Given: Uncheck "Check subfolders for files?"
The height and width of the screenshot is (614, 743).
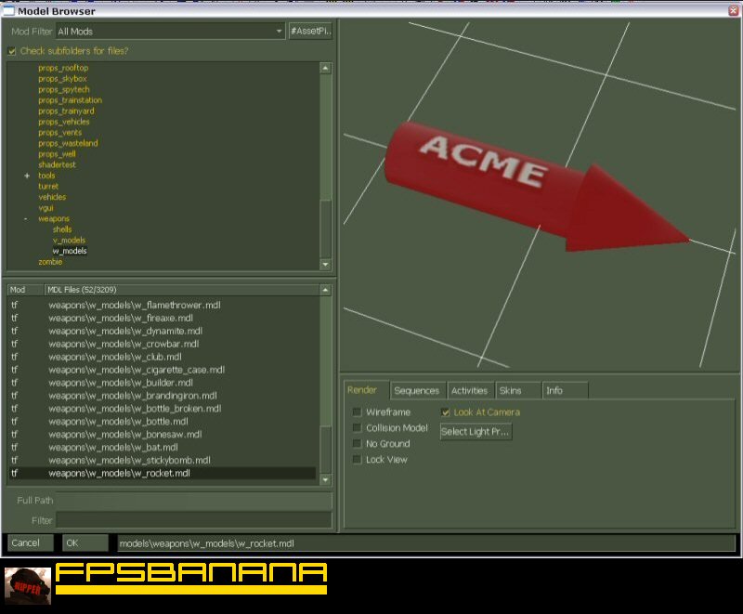Looking at the screenshot, I should click(x=11, y=52).
